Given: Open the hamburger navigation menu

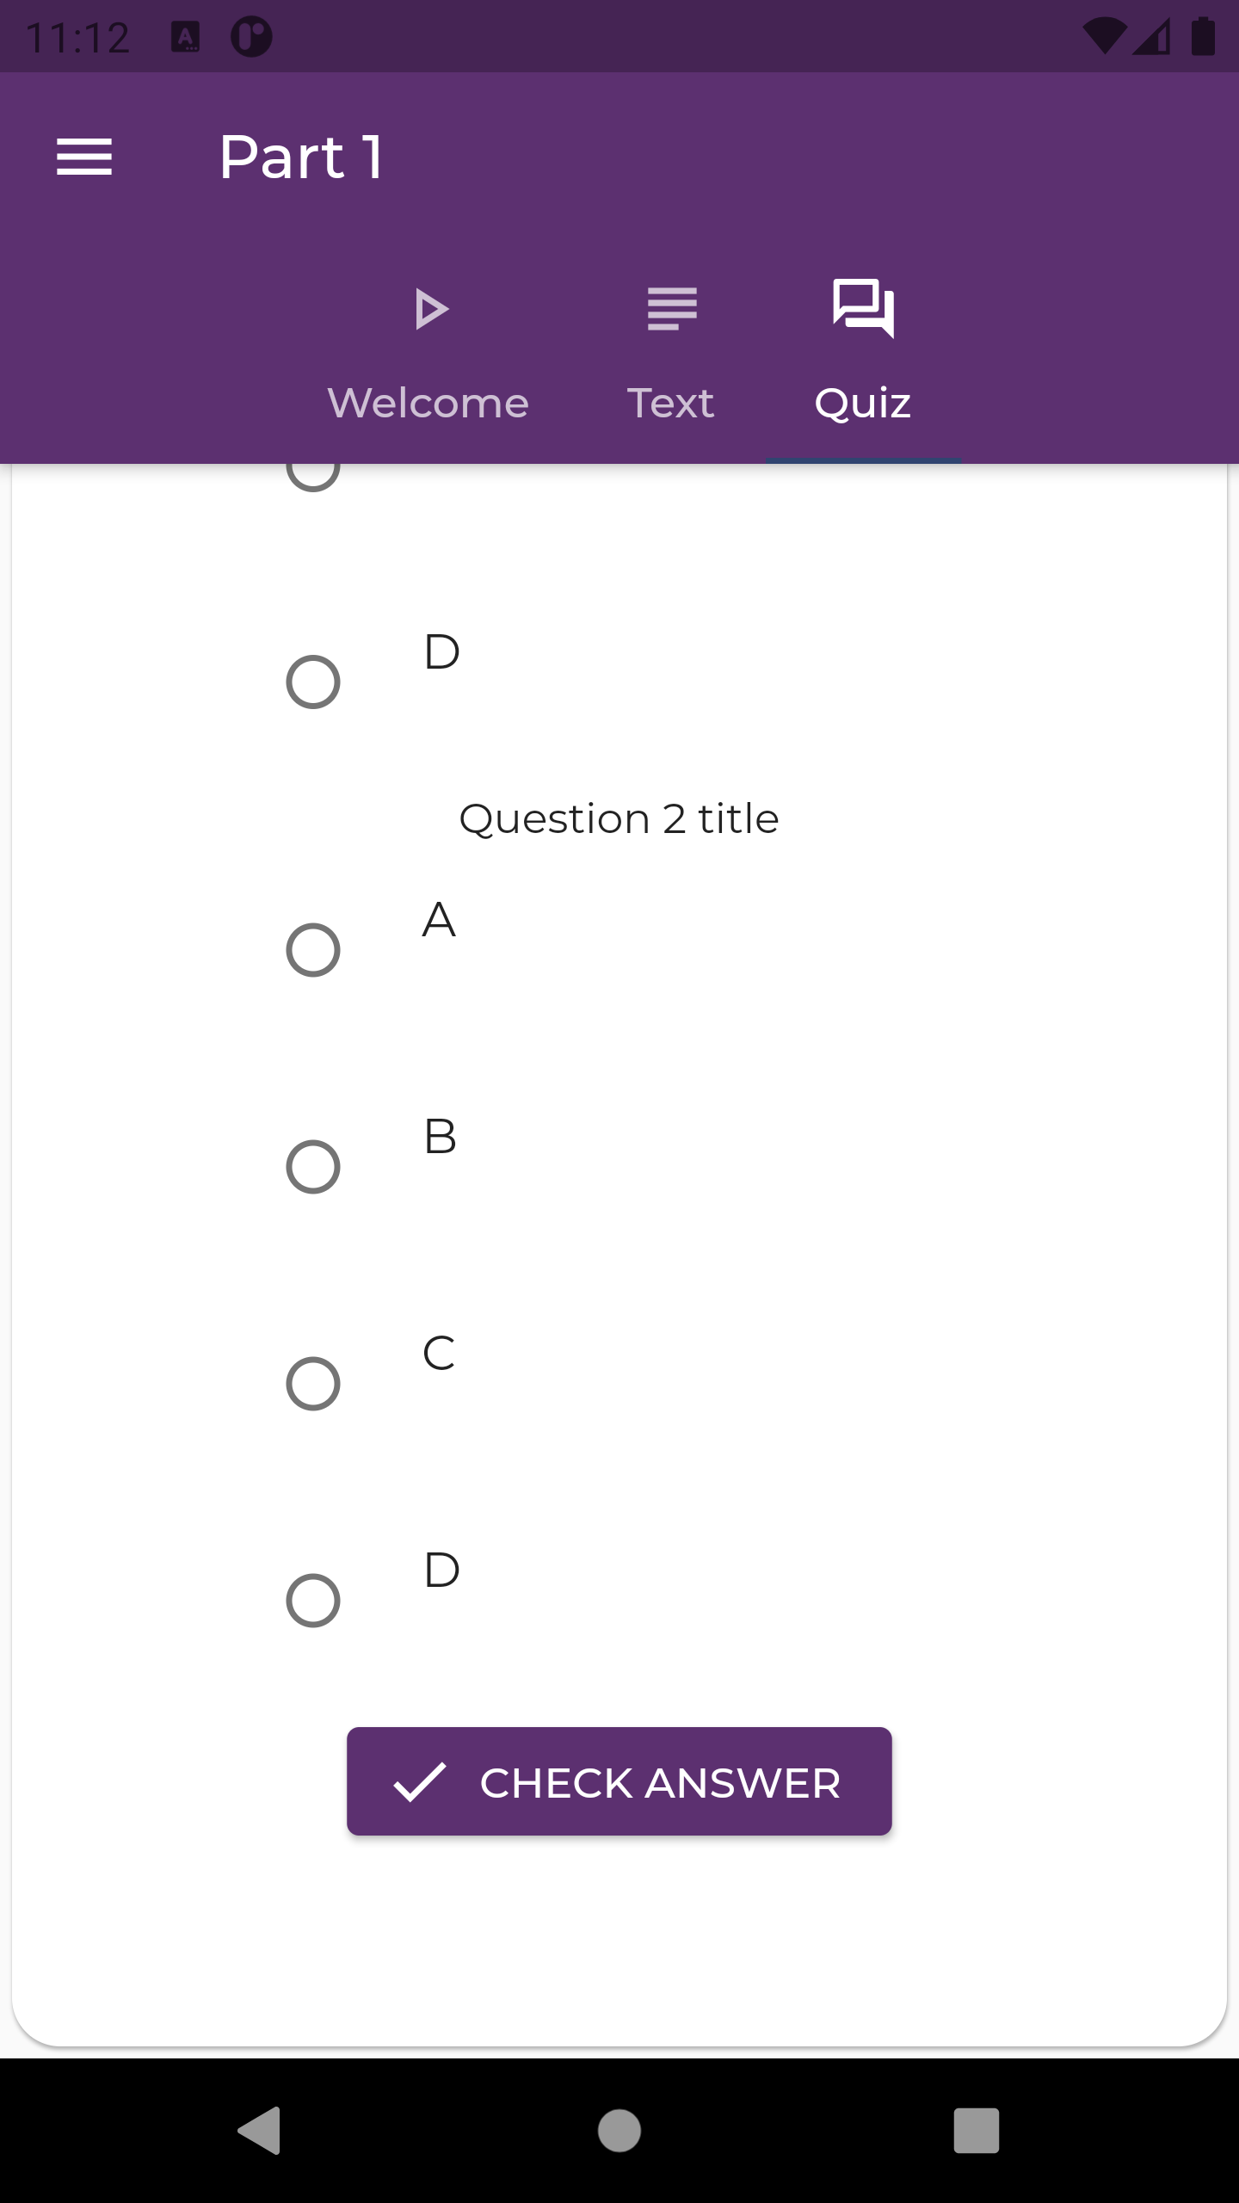Looking at the screenshot, I should click(84, 157).
